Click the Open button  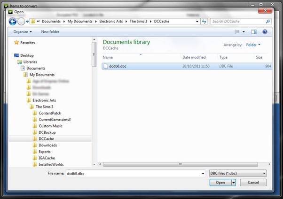coord(220,183)
